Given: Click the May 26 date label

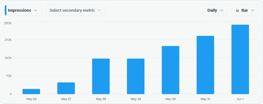Looking at the screenshot, I should [x=31, y=99].
